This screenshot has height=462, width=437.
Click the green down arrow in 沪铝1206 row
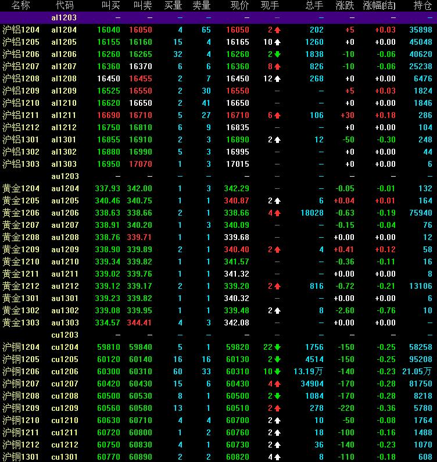click(278, 54)
